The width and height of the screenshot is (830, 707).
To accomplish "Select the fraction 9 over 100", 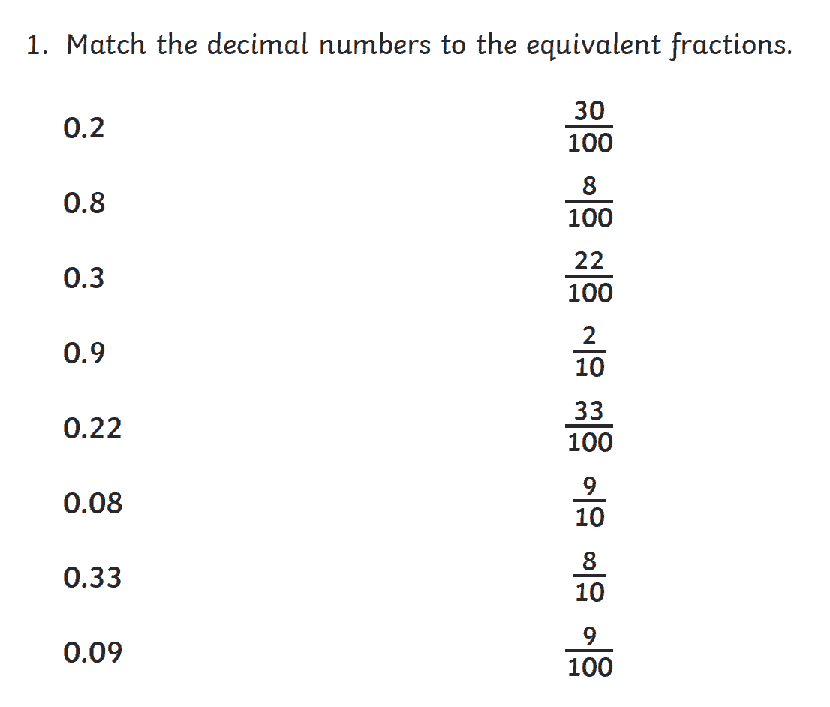I will tap(590, 652).
